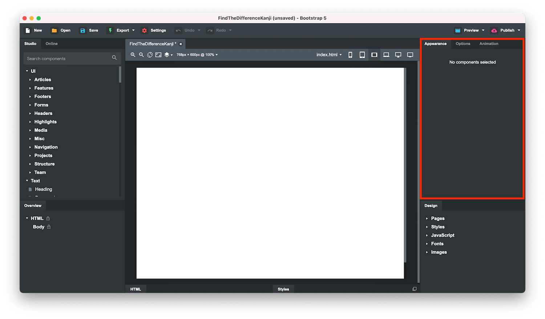Click the search magnifier in components field
This screenshot has height=319, width=545.
pos(114,58)
